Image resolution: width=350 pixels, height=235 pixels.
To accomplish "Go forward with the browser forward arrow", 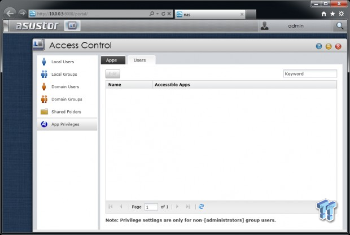I will [x=23, y=14].
